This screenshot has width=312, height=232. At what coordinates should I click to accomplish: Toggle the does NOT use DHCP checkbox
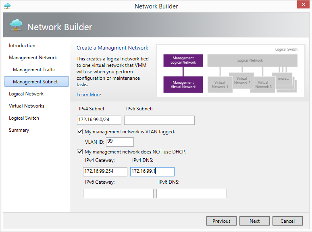pos(79,152)
